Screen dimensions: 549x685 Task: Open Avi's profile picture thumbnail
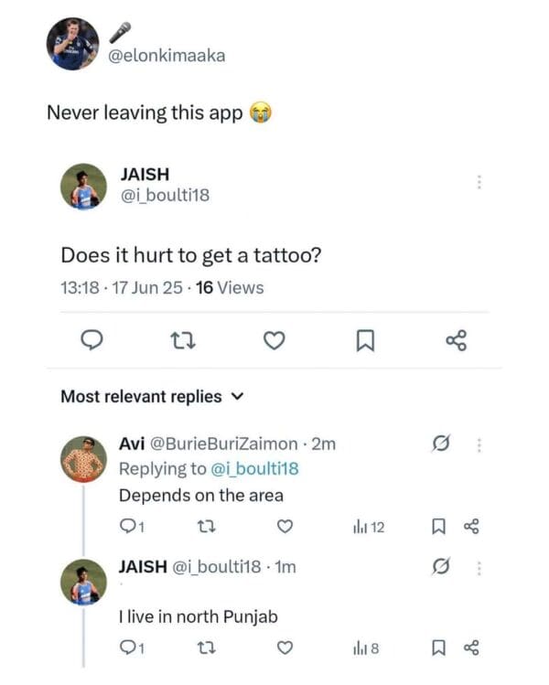point(83,459)
